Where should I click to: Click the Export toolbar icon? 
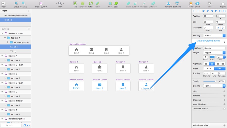tap(223, 4)
